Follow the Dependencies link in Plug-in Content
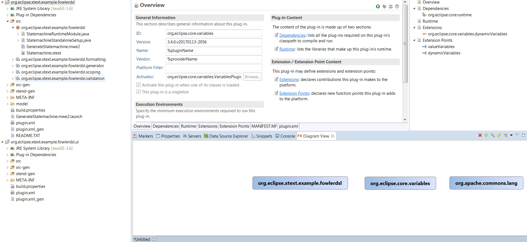 (x=292, y=35)
